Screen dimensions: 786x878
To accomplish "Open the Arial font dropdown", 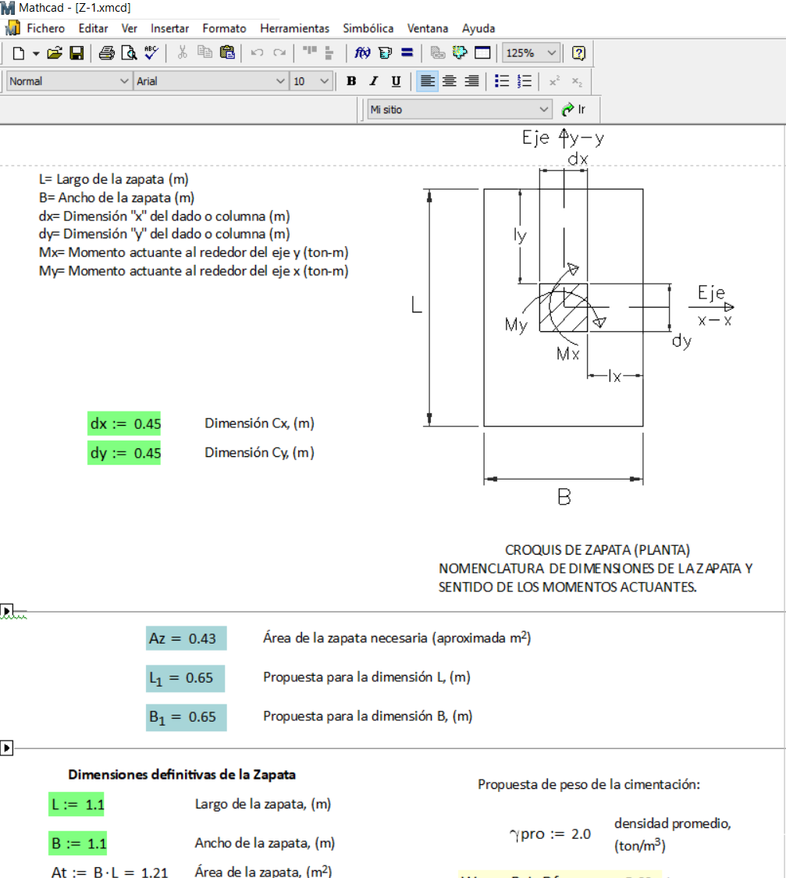I will 280,81.
